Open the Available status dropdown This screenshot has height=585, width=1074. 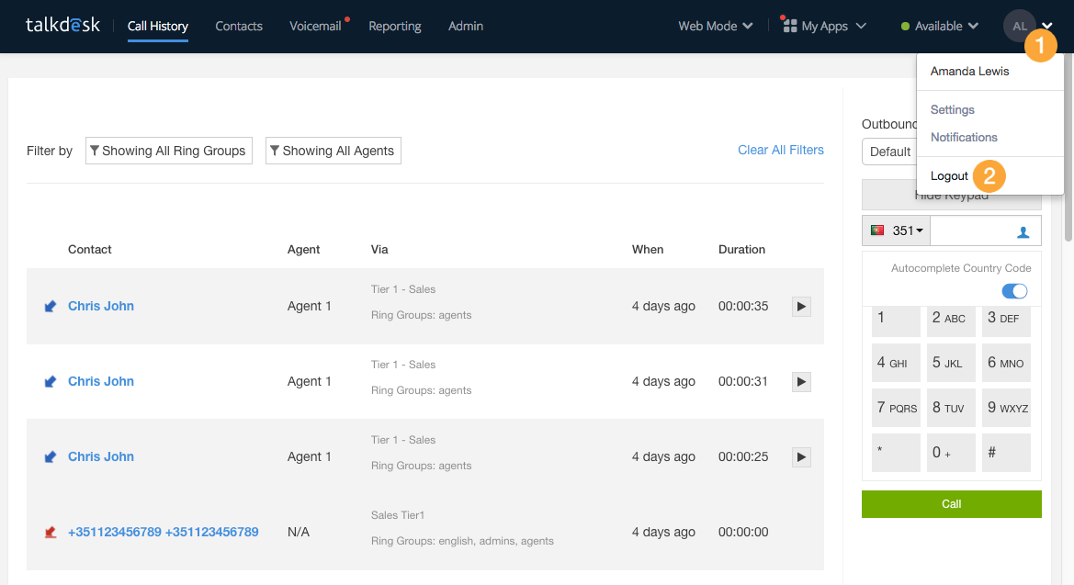(x=939, y=26)
